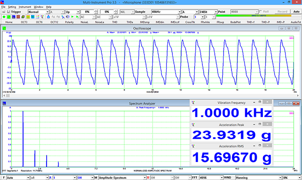
Task: Click the 1.0000 kHz frequency readout
Action: coord(232,112)
